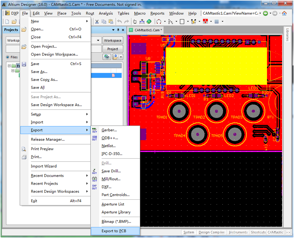Select the measure distance tool
The image size is (294, 238).
pos(142,22)
